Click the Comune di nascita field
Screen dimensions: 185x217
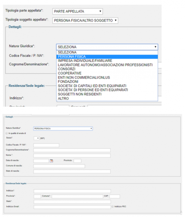point(59,166)
